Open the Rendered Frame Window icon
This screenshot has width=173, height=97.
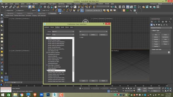[147, 7]
